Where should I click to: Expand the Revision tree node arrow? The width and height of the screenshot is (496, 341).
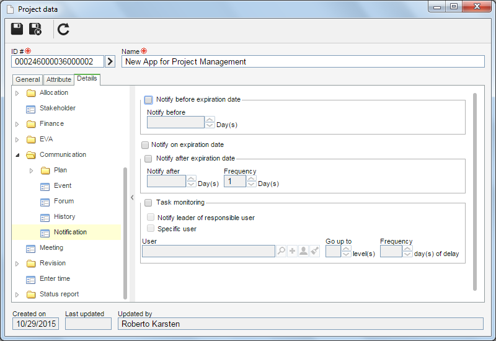point(17,263)
